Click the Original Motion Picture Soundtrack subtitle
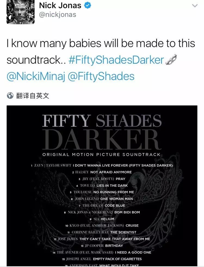204x267 pixels. coord(101,155)
